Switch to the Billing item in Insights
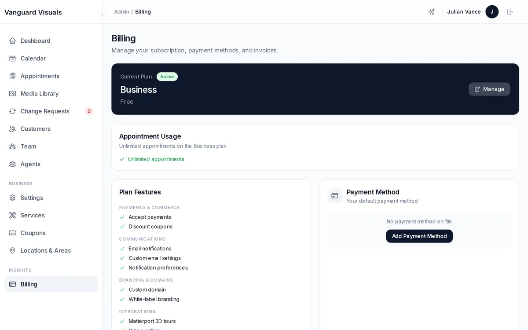Screen dimensions: 528x330 point(29,284)
